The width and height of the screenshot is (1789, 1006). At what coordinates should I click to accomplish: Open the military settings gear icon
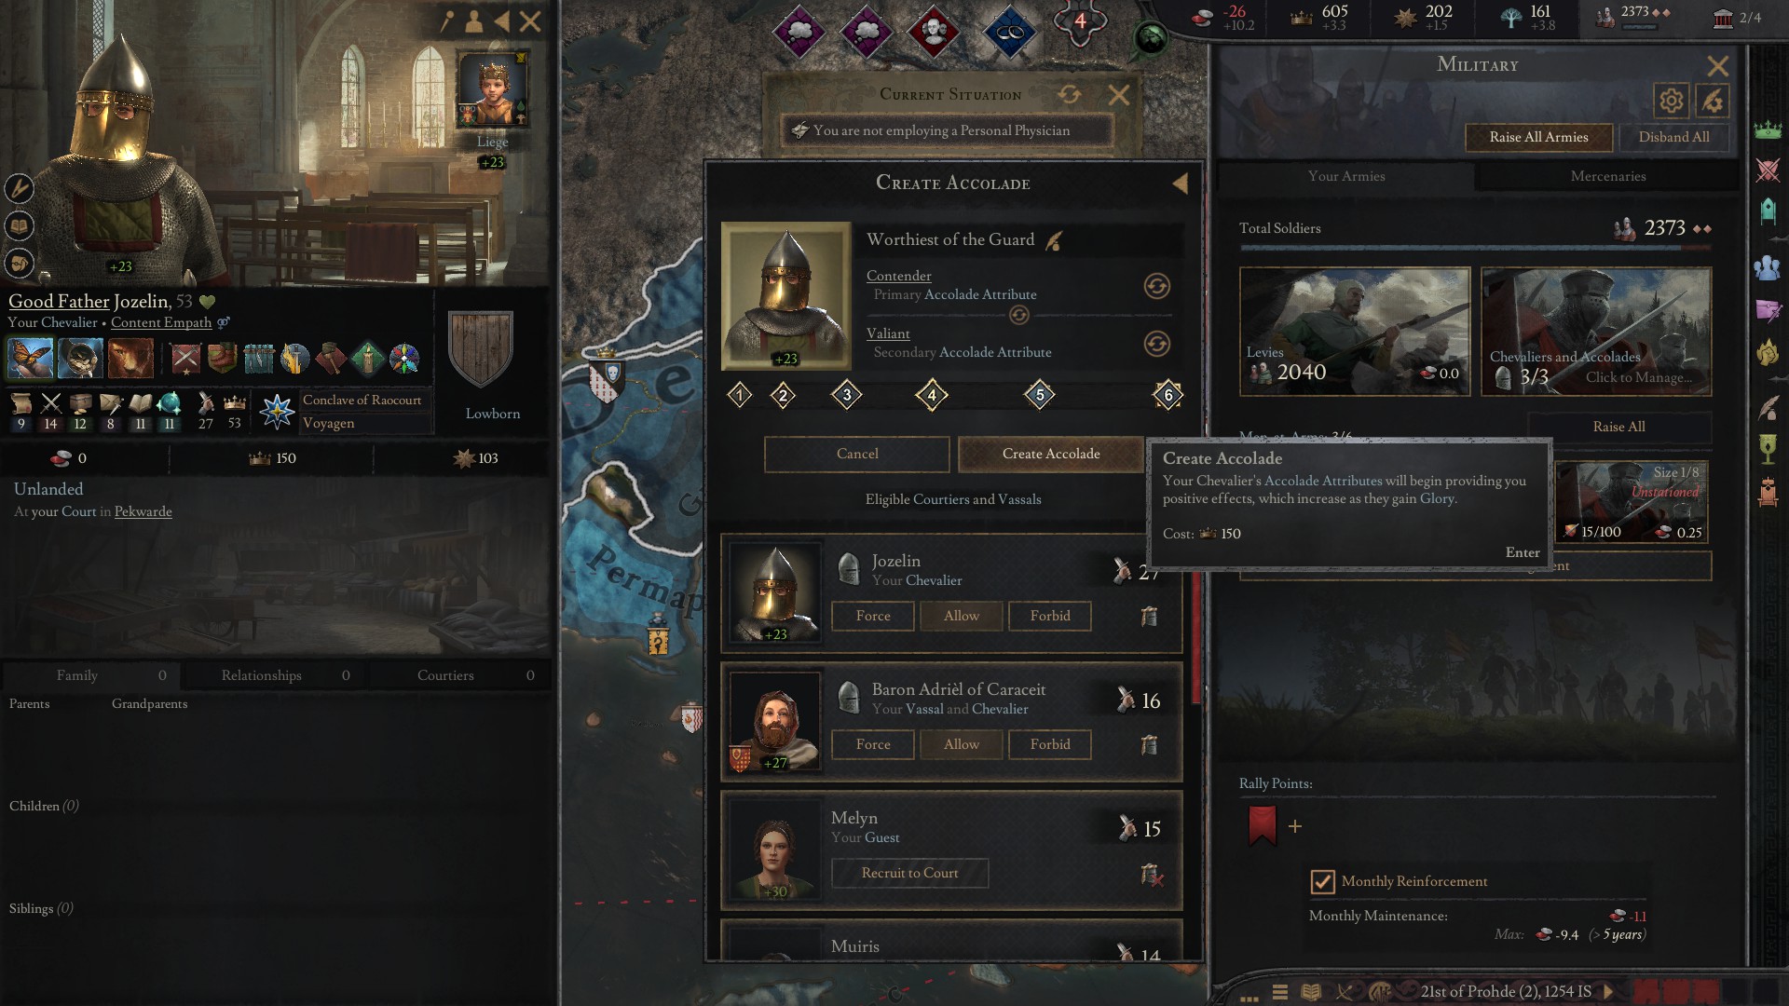(1672, 101)
